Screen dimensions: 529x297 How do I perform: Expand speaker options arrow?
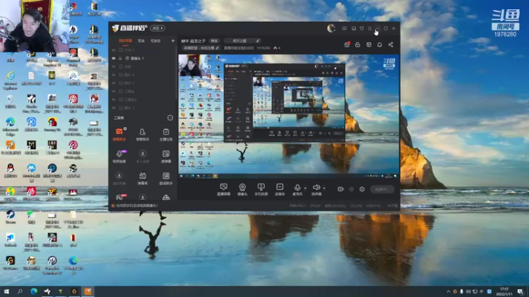(x=324, y=188)
